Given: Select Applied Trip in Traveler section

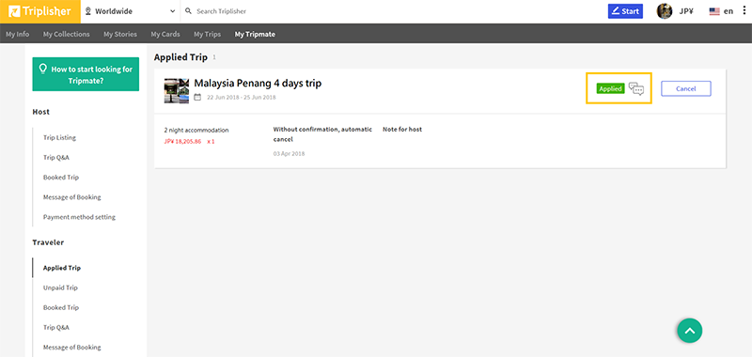Looking at the screenshot, I should point(62,268).
